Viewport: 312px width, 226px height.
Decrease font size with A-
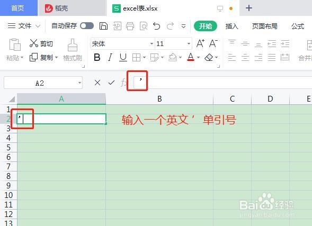tap(213, 43)
